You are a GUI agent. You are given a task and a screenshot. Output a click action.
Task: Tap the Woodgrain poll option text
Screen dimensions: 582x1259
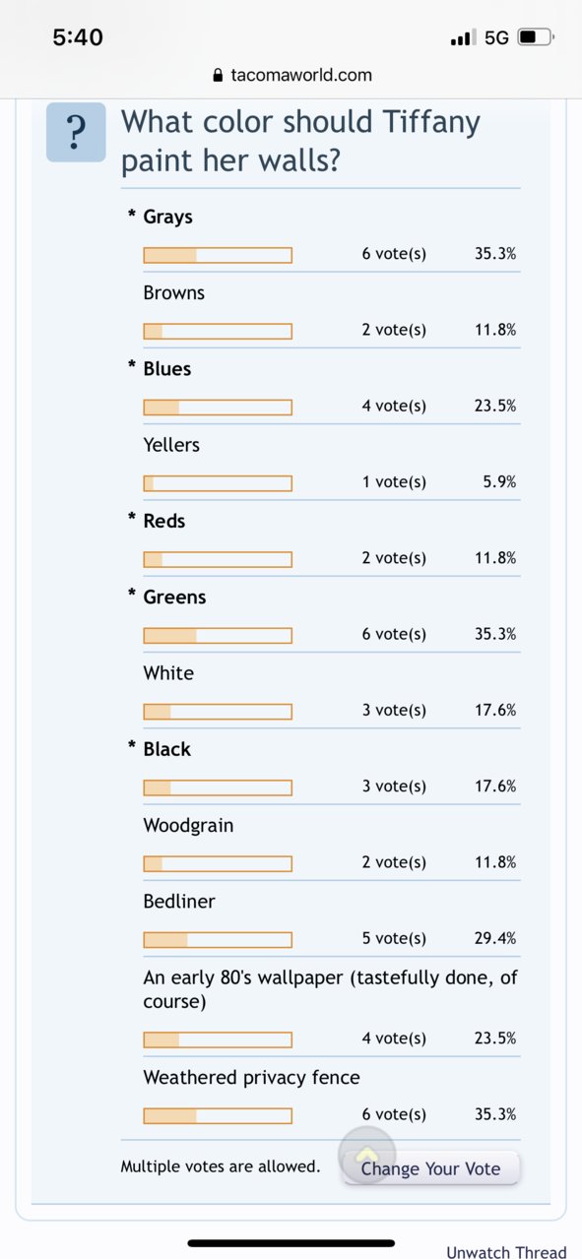(188, 825)
